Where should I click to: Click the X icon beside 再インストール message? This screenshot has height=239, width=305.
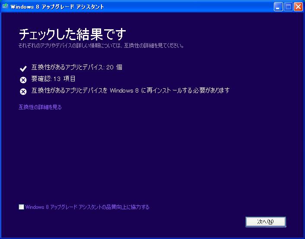pyautogui.click(x=23, y=91)
